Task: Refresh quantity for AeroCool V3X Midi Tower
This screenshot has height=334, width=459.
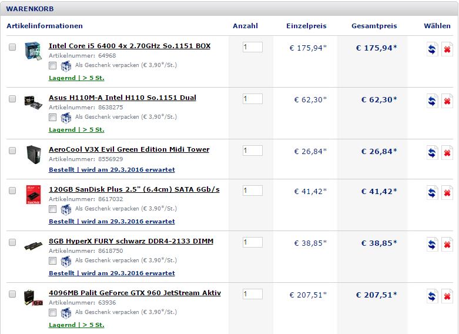Action: 432,153
